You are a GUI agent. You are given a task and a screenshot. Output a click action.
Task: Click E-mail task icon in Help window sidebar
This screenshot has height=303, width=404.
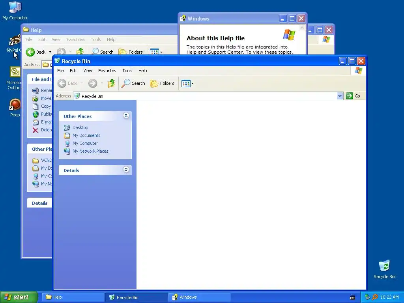[x=36, y=122]
